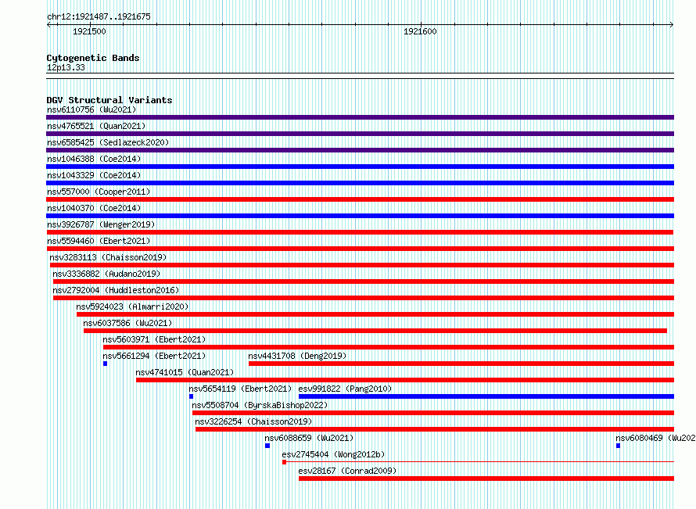This screenshot has height=509, width=696.
Task: Open variant label nsv1043329 (Coe2014)
Action: (x=94, y=175)
